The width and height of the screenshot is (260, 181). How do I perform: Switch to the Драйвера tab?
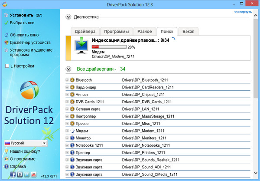[85, 31]
